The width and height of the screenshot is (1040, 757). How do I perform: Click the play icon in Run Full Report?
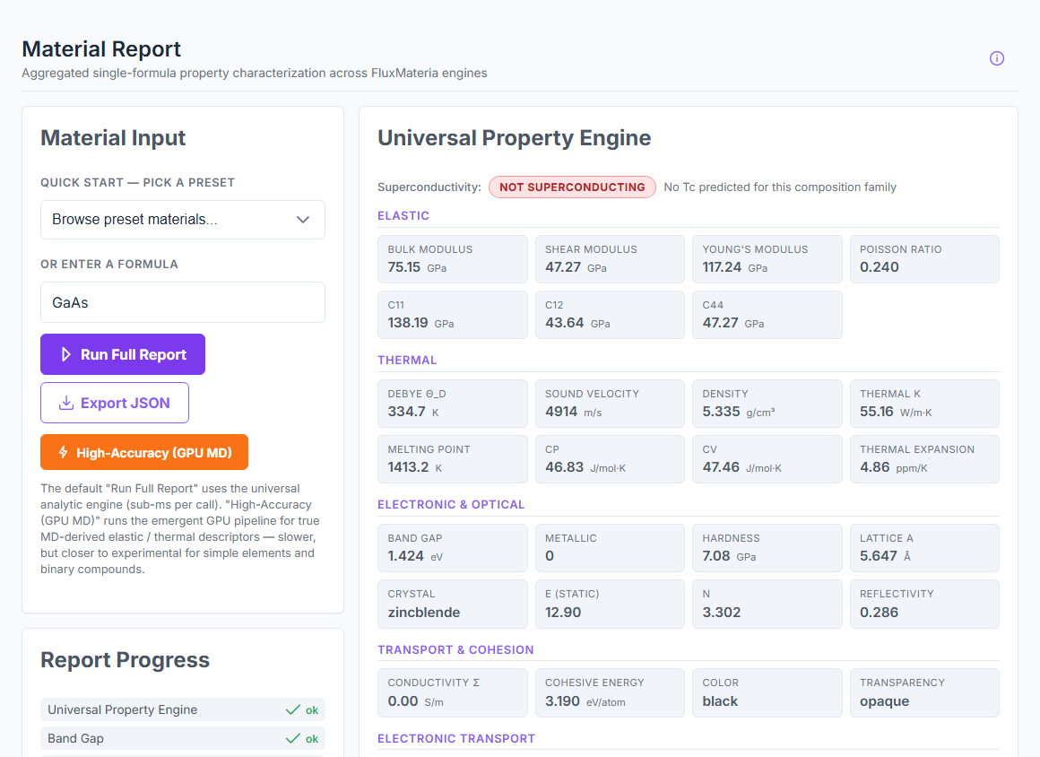[65, 354]
